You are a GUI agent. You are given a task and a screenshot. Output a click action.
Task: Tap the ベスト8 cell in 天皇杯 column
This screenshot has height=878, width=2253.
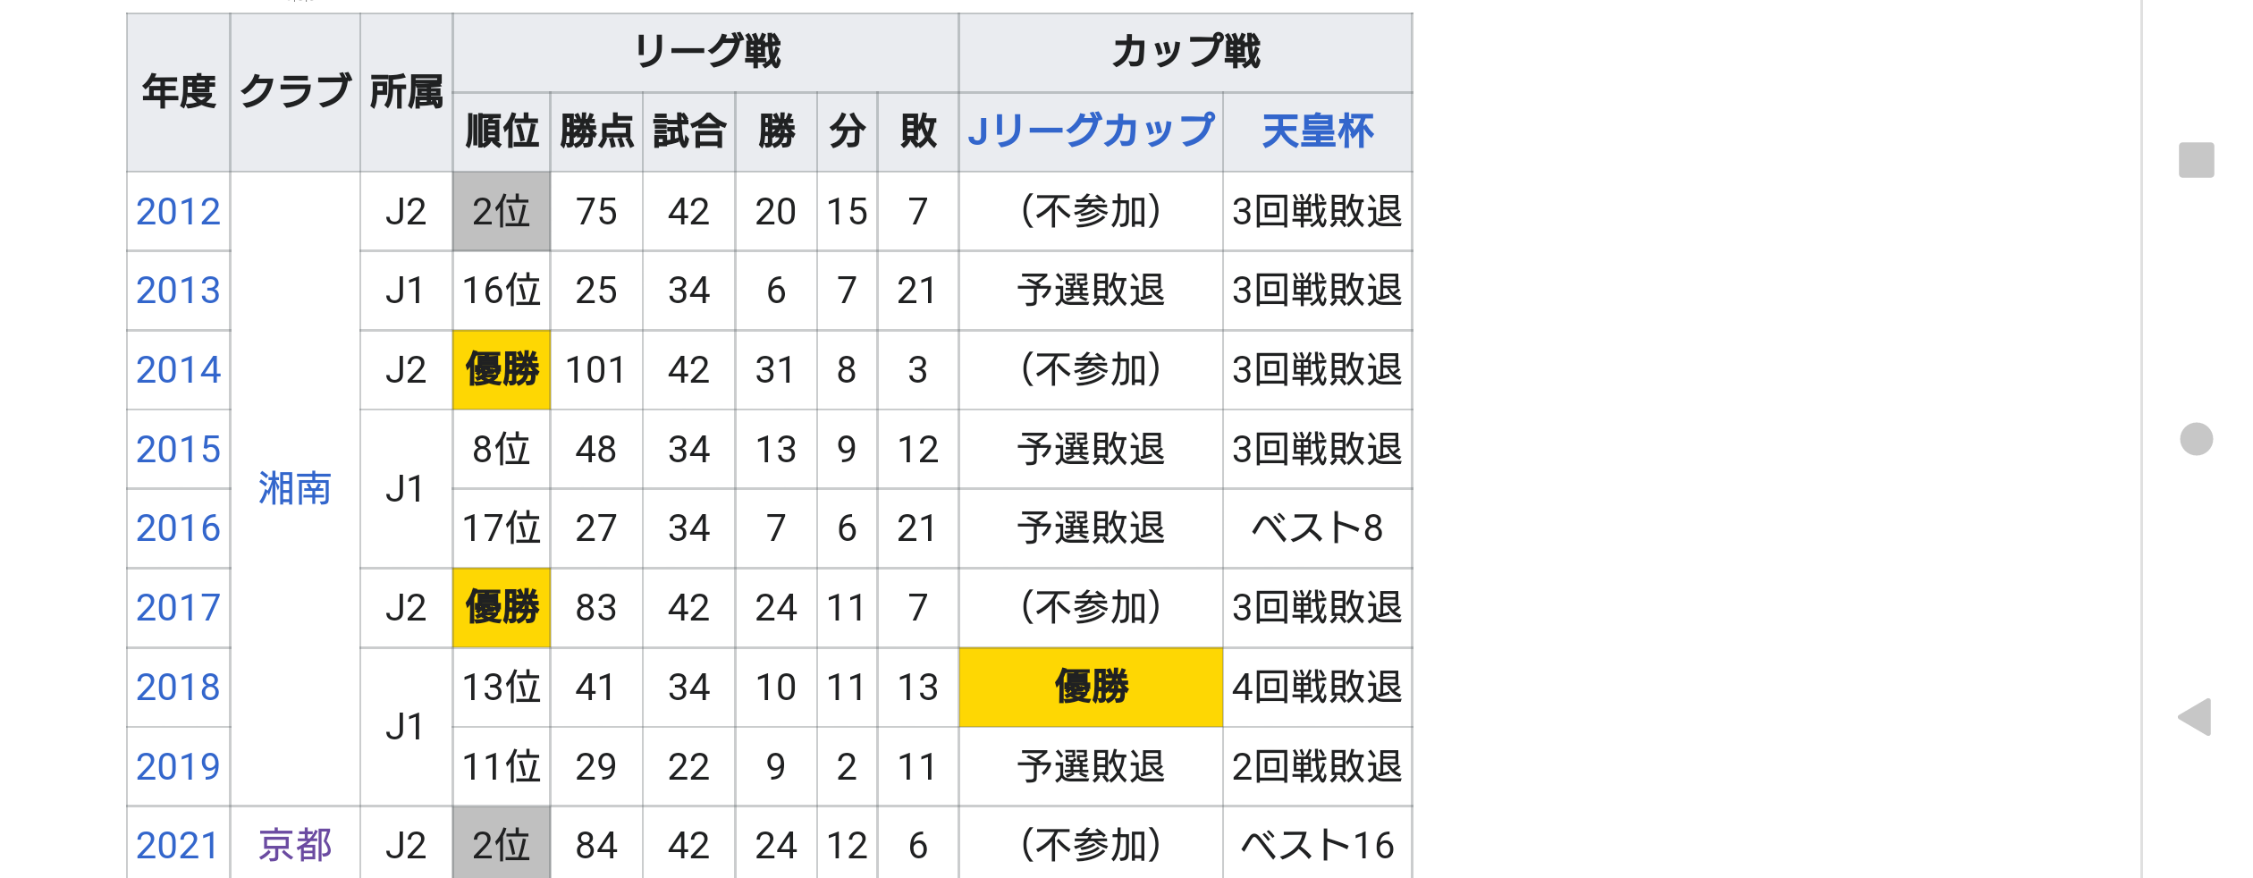(1317, 528)
